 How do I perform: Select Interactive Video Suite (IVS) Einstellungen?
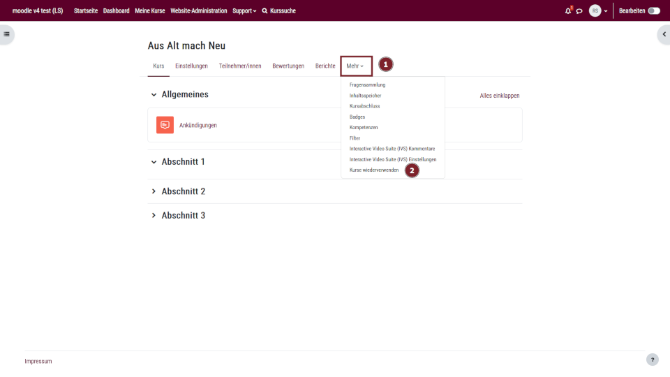pos(393,159)
